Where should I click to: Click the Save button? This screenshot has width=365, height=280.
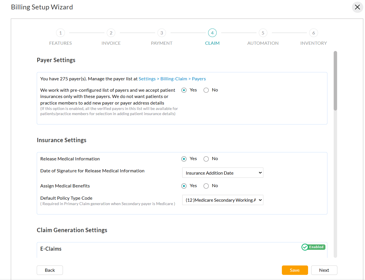(295, 270)
